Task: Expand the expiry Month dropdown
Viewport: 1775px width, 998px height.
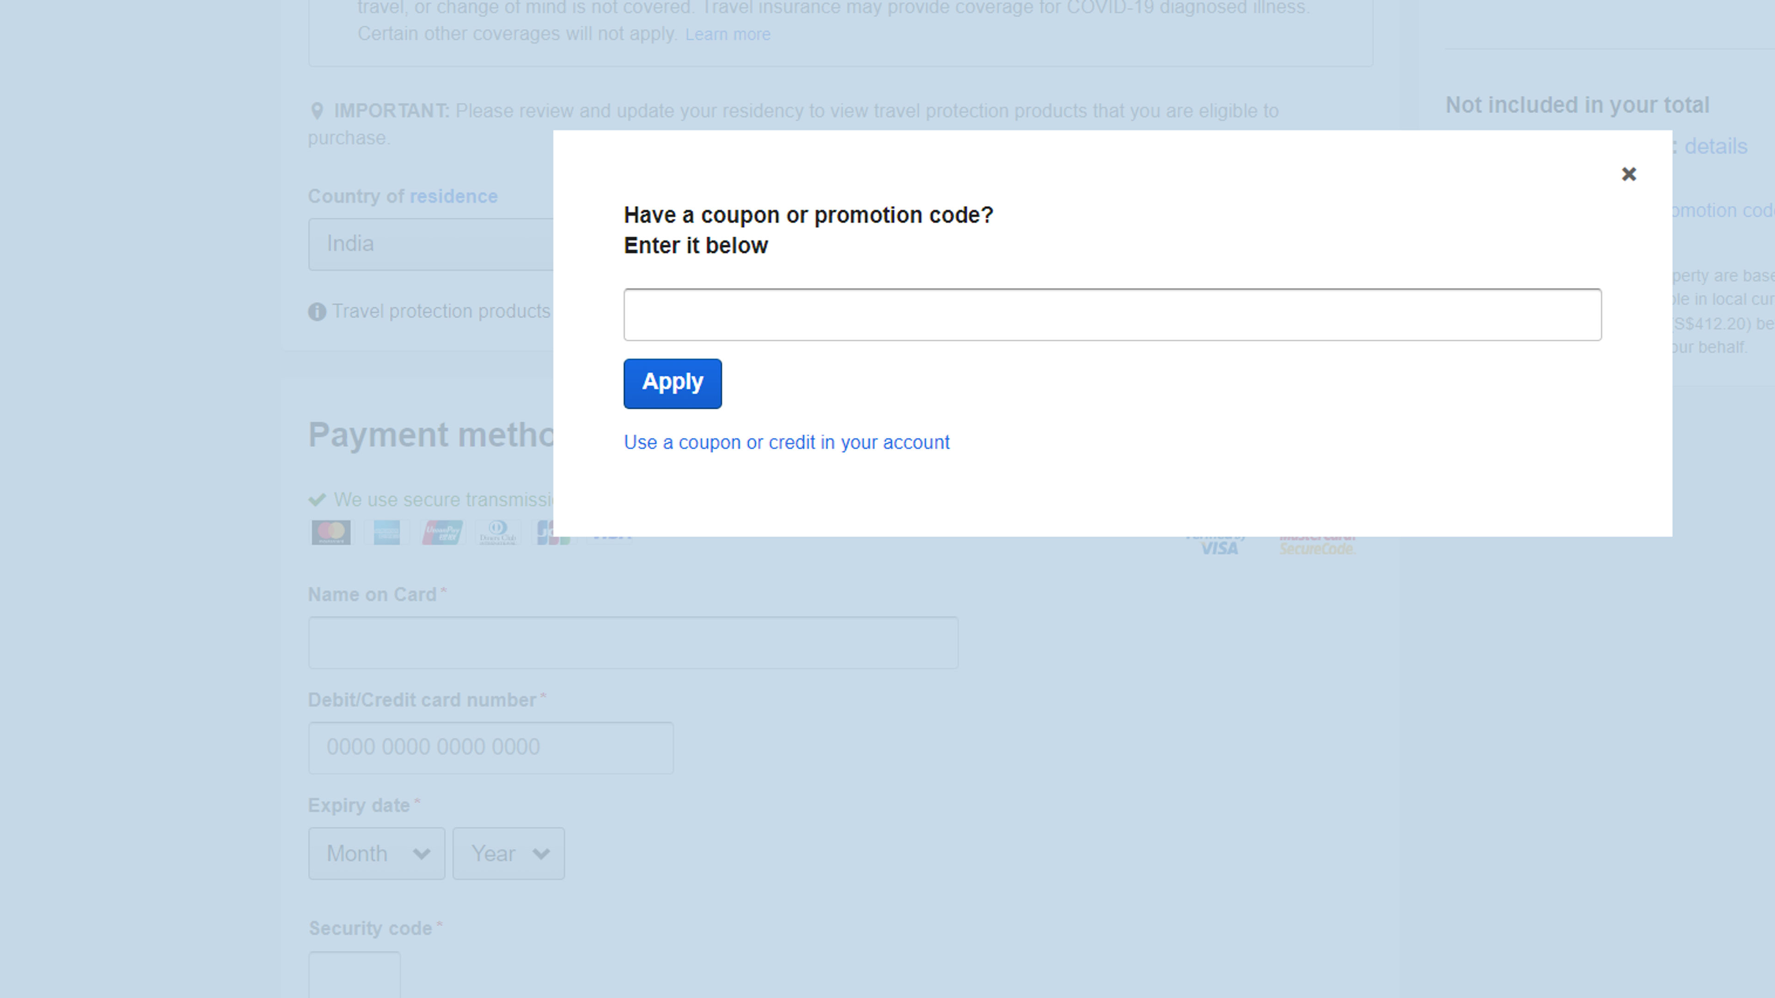Action: pyautogui.click(x=376, y=853)
